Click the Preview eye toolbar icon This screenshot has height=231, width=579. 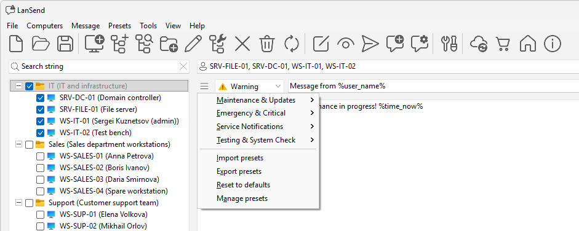click(x=346, y=44)
